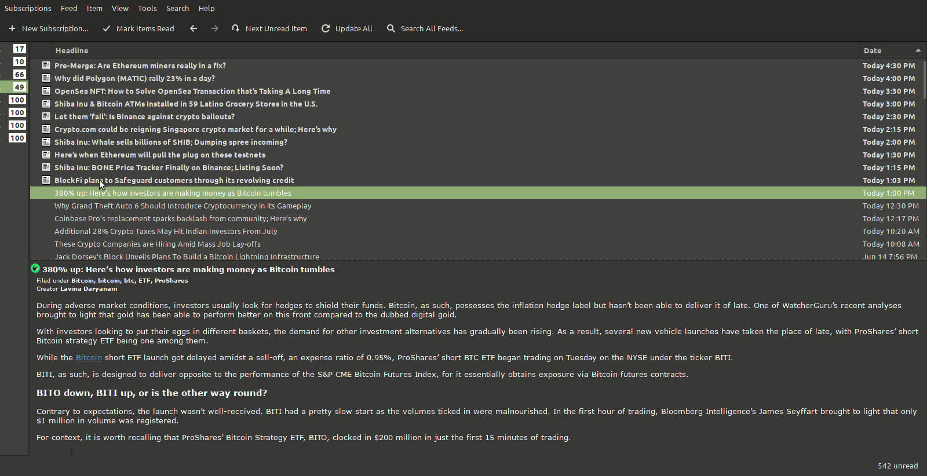
Task: Click unread icon beside BlockFi plans headline
Action: (46, 180)
